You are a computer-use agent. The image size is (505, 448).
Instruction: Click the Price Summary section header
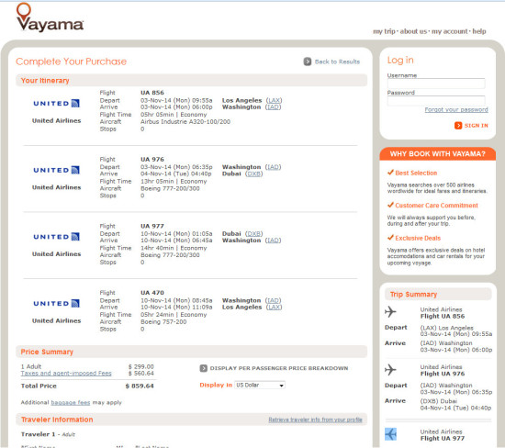[x=191, y=352]
